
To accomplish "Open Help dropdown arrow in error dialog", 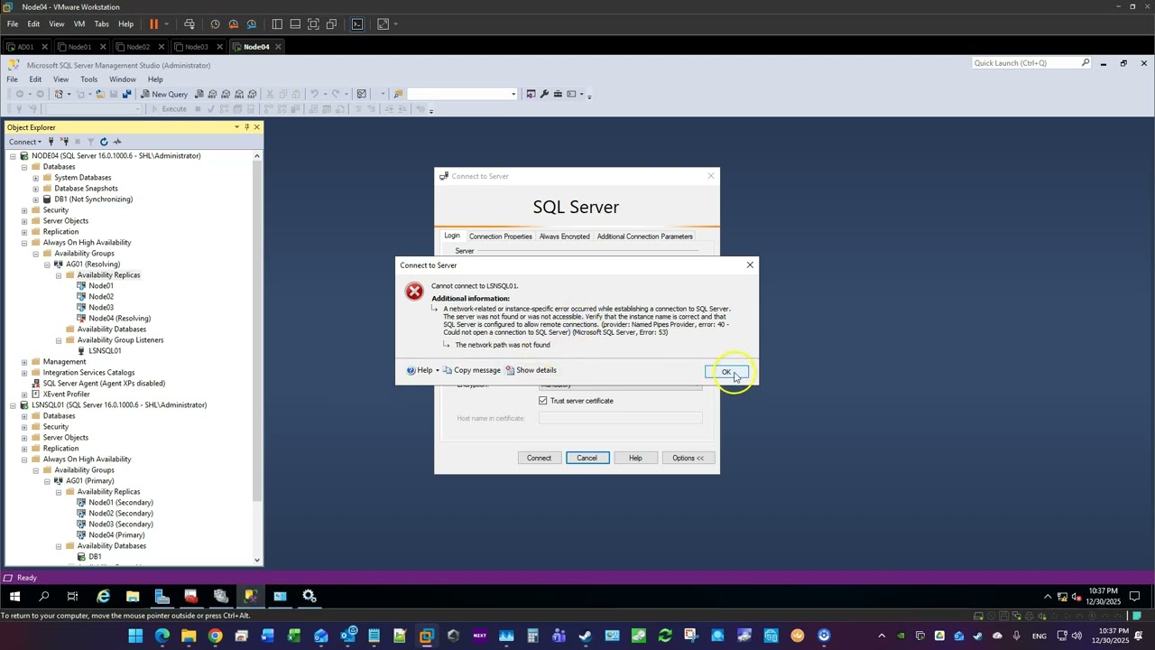I will click(x=438, y=370).
